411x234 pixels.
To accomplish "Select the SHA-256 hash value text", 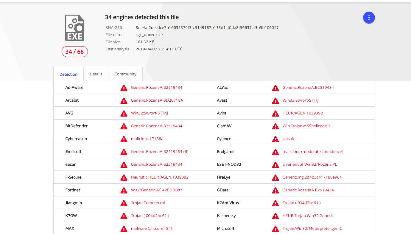I will tap(207, 27).
